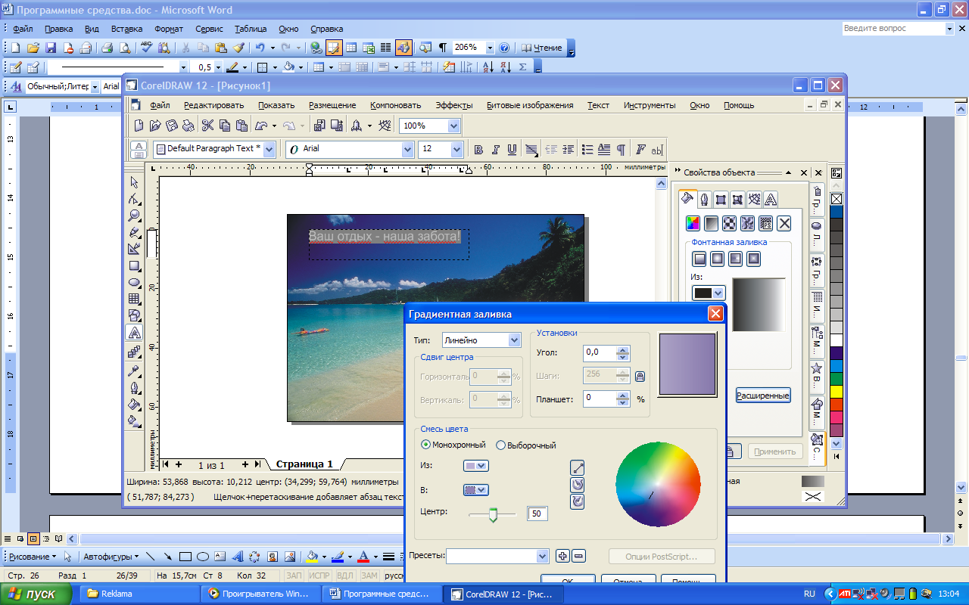The image size is (969, 605).
Task: Select the Shape tool in CorelDRAW toolbox
Action: pyautogui.click(x=135, y=199)
